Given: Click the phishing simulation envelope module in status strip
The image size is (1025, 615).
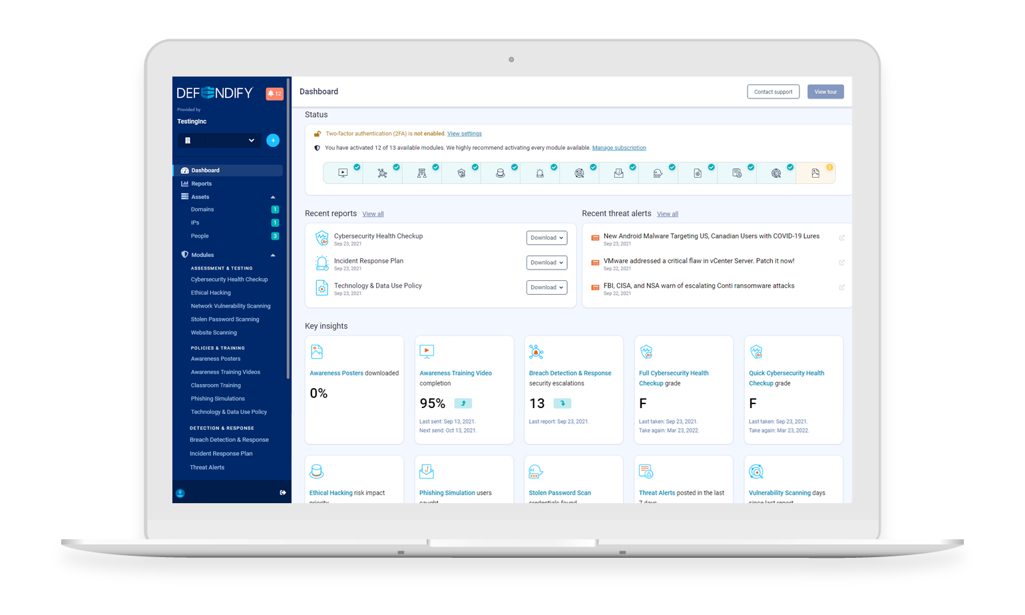Looking at the screenshot, I should click(x=619, y=173).
